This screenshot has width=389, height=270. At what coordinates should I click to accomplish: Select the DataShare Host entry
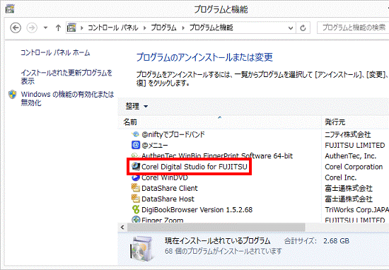click(168, 199)
